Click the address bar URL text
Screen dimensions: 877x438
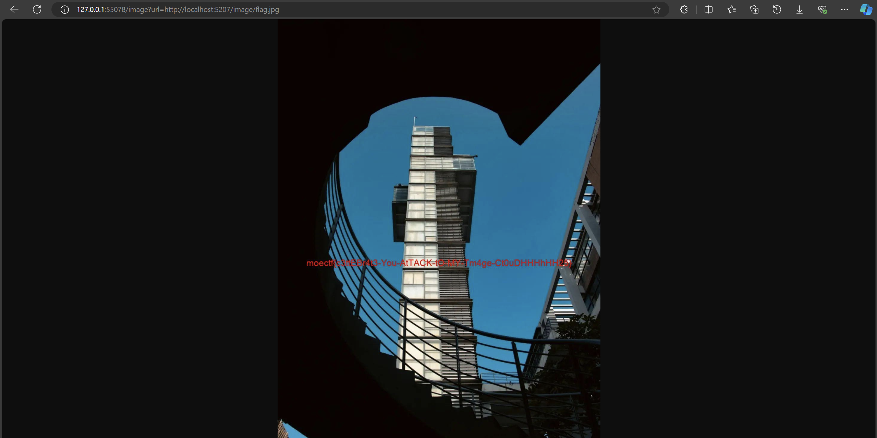point(178,10)
